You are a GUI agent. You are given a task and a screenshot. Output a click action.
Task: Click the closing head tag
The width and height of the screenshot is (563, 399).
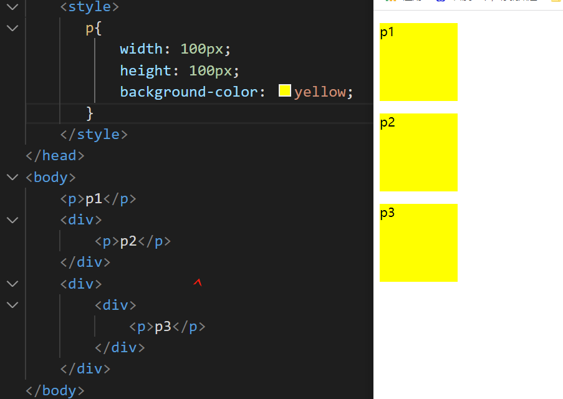click(x=55, y=155)
